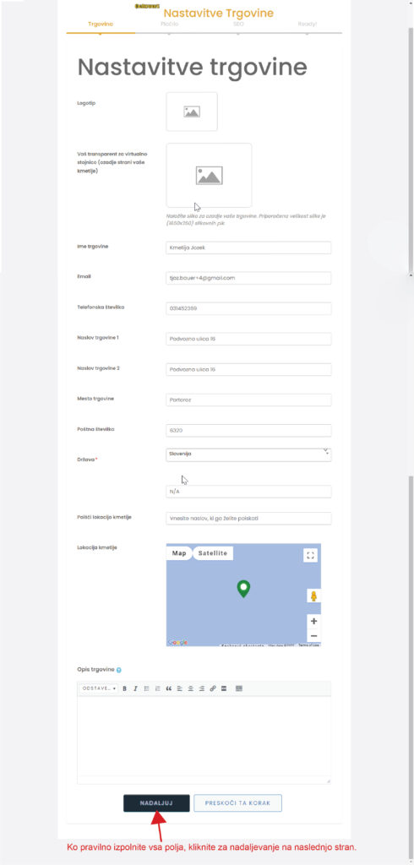This screenshot has height=865, width=414.
Task: Open the paragraph style dropdown in editor
Action: tap(99, 688)
